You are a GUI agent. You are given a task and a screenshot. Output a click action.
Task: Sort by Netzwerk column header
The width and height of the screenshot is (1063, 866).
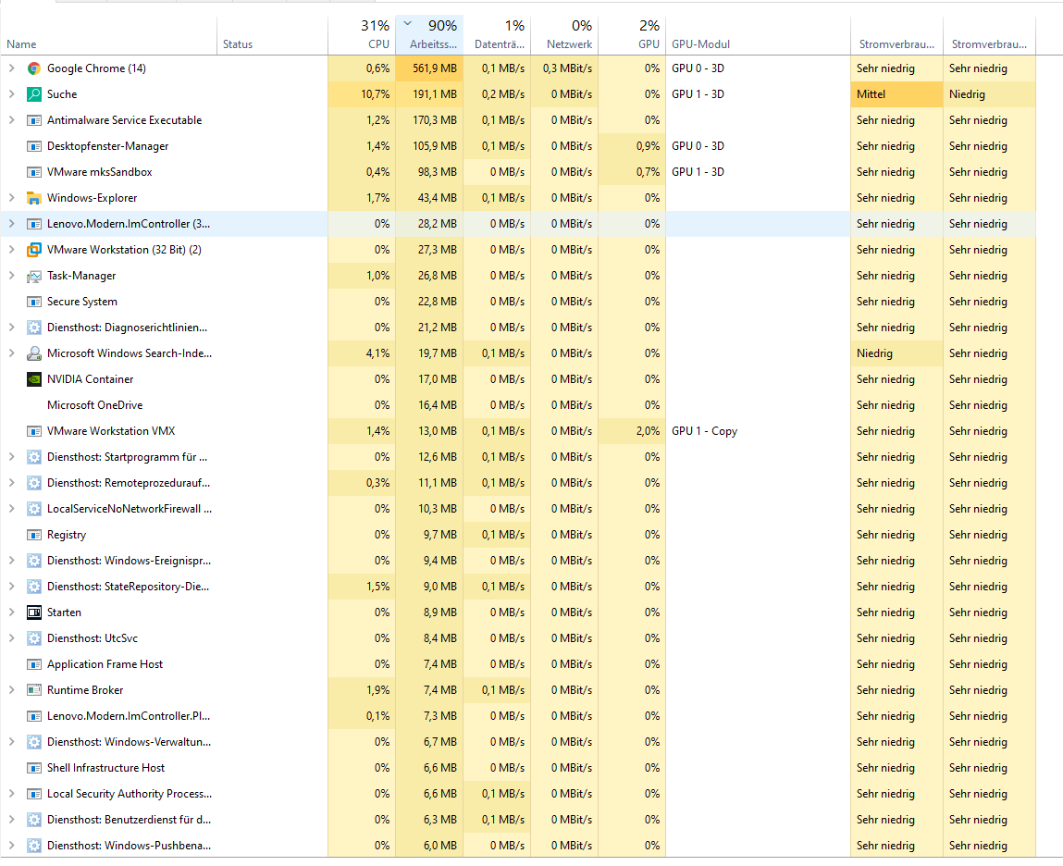[564, 35]
